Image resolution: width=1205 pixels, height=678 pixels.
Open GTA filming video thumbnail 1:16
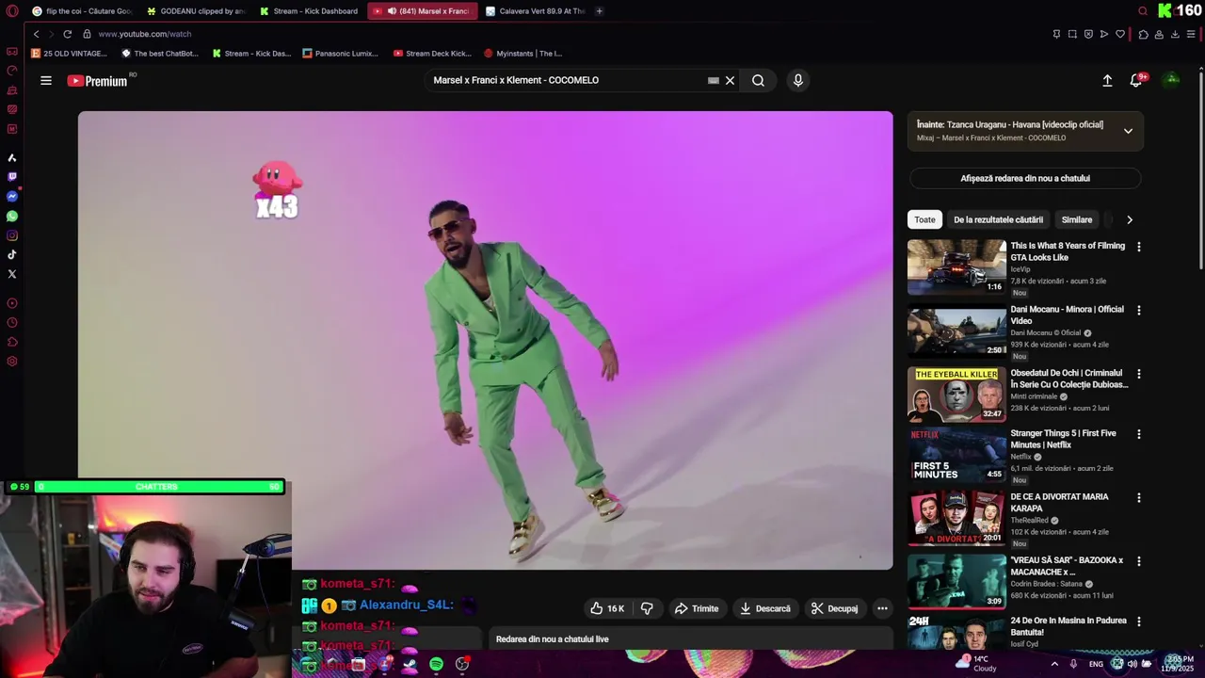coord(956,266)
